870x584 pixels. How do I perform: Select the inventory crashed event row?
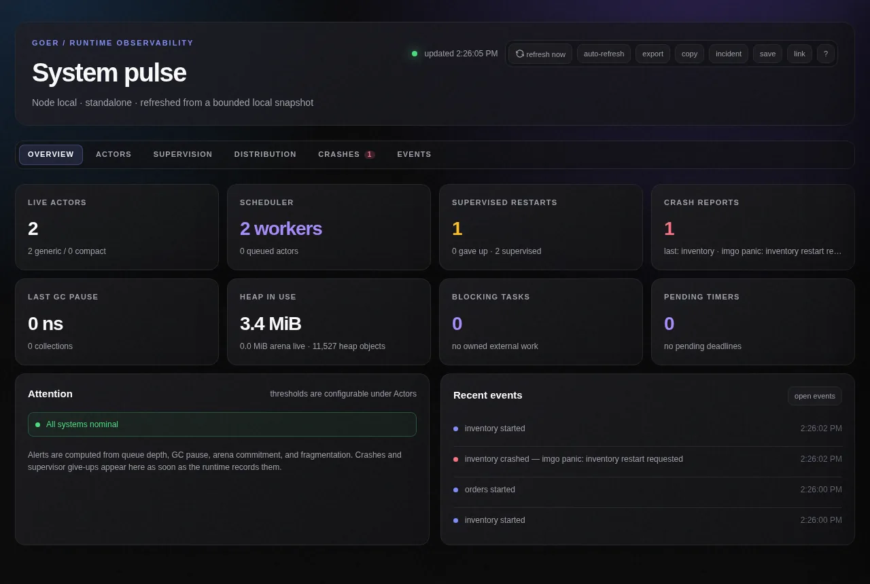648,459
